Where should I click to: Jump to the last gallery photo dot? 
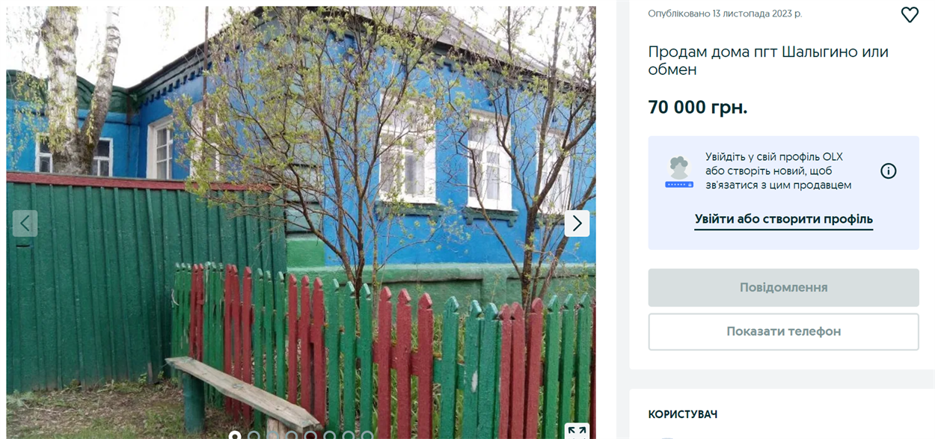367,435
